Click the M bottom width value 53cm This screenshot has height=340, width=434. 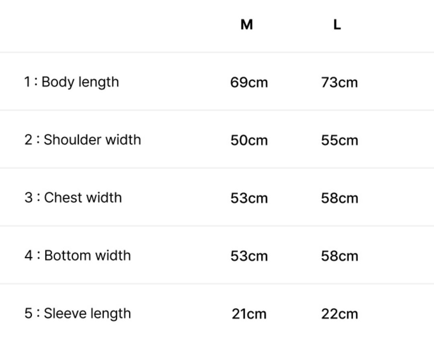click(249, 256)
